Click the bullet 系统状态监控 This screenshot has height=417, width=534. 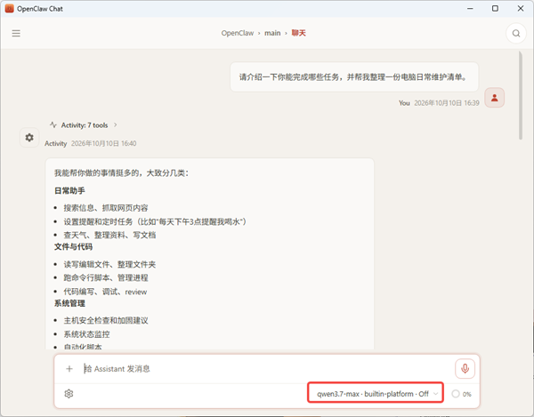(x=87, y=334)
